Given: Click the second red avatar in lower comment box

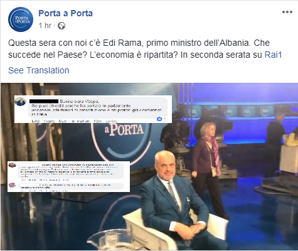Looking at the screenshot, I should coord(12,185).
